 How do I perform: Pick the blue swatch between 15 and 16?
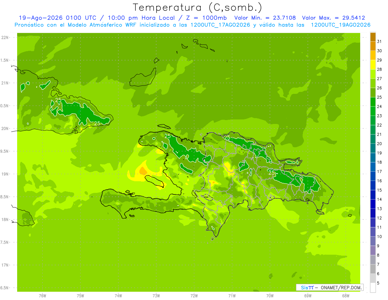(373, 186)
